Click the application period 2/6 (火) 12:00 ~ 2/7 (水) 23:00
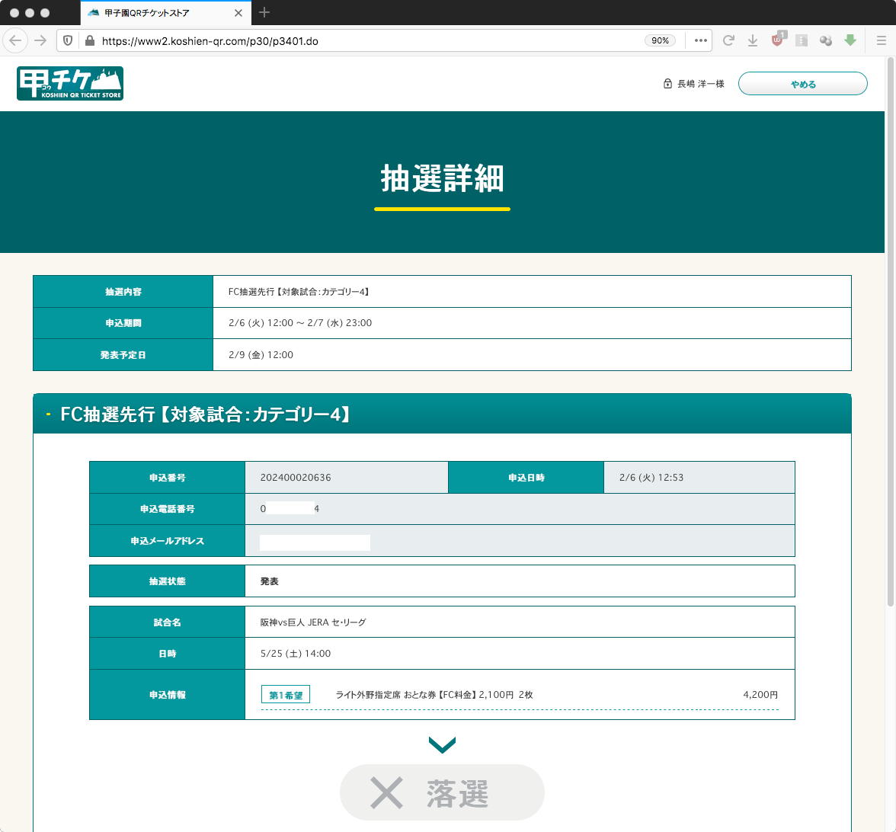The height and width of the screenshot is (832, 896). [x=300, y=323]
